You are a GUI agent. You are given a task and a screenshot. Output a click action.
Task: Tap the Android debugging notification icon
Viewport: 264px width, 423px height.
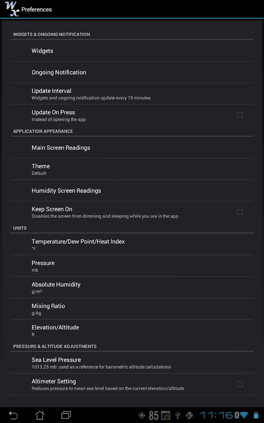click(190, 416)
